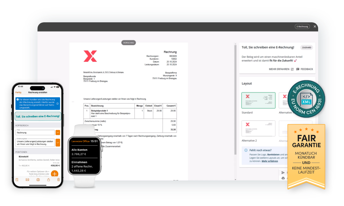
Task: Close the desktop preview with the X
Action: (315, 26)
